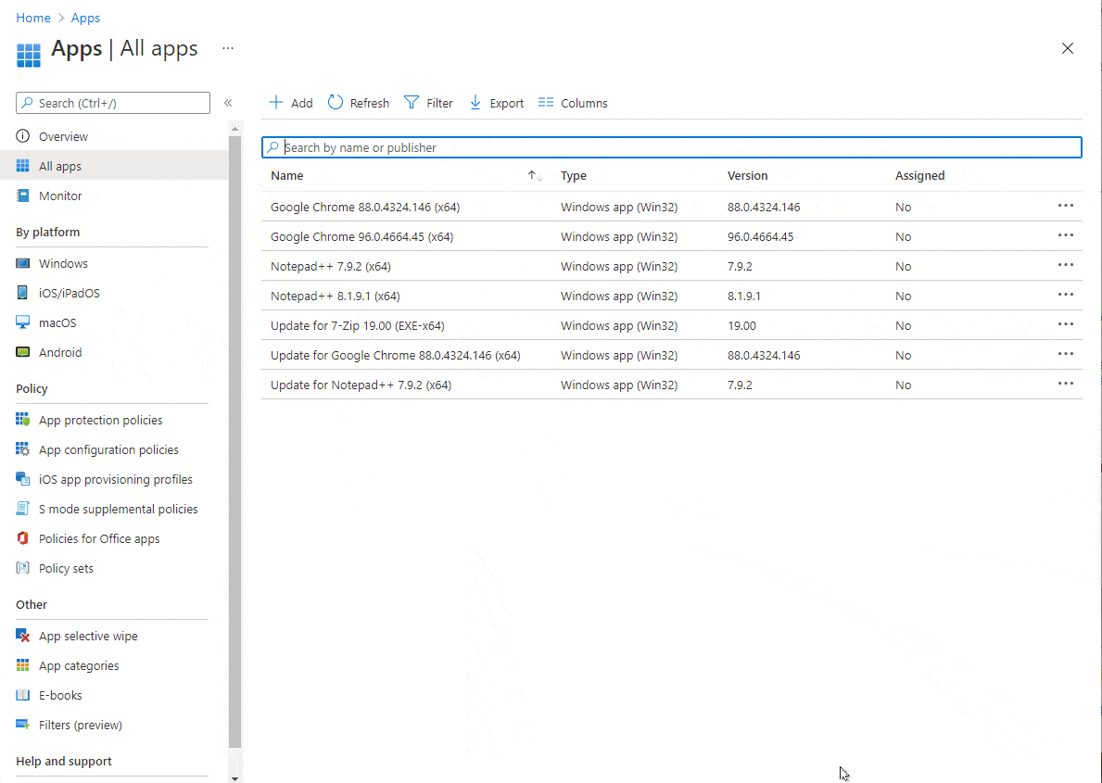Screen dimensions: 1102x783
Task: Open App protection policies menu item
Action: [x=100, y=420]
